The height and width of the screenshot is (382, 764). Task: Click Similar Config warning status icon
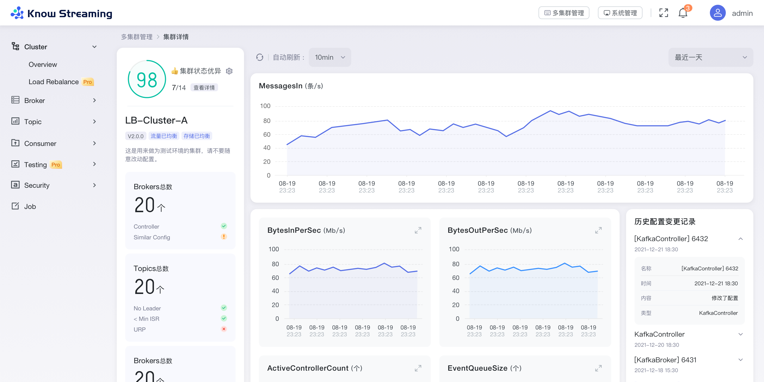(224, 237)
